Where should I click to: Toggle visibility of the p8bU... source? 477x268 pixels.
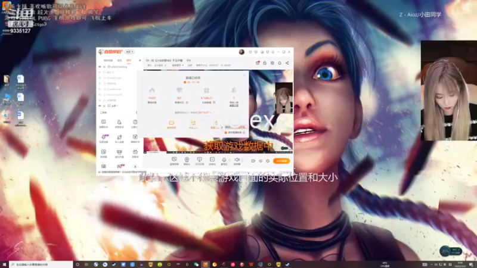coord(100,67)
